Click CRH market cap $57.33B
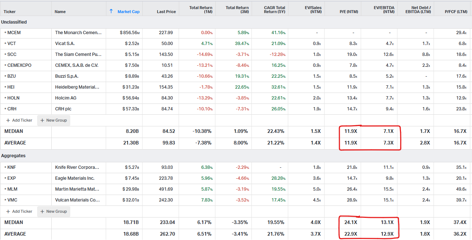 [x=131, y=109]
